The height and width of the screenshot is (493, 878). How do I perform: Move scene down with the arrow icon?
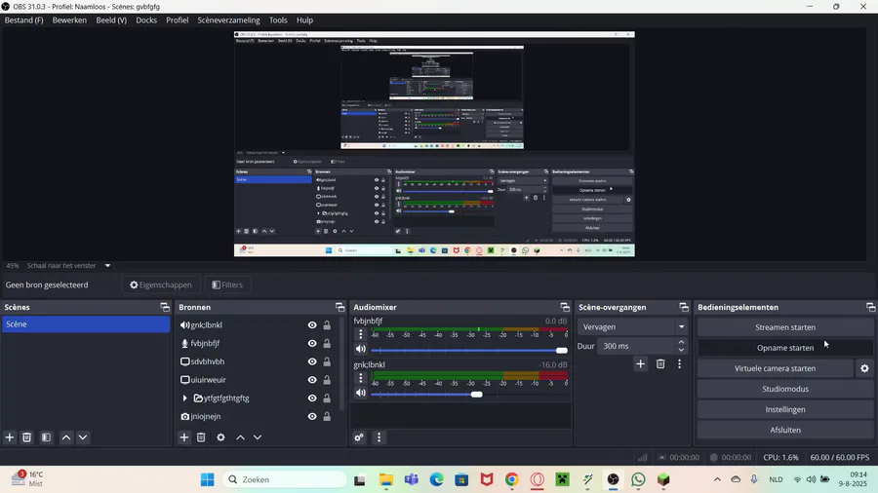coord(83,437)
